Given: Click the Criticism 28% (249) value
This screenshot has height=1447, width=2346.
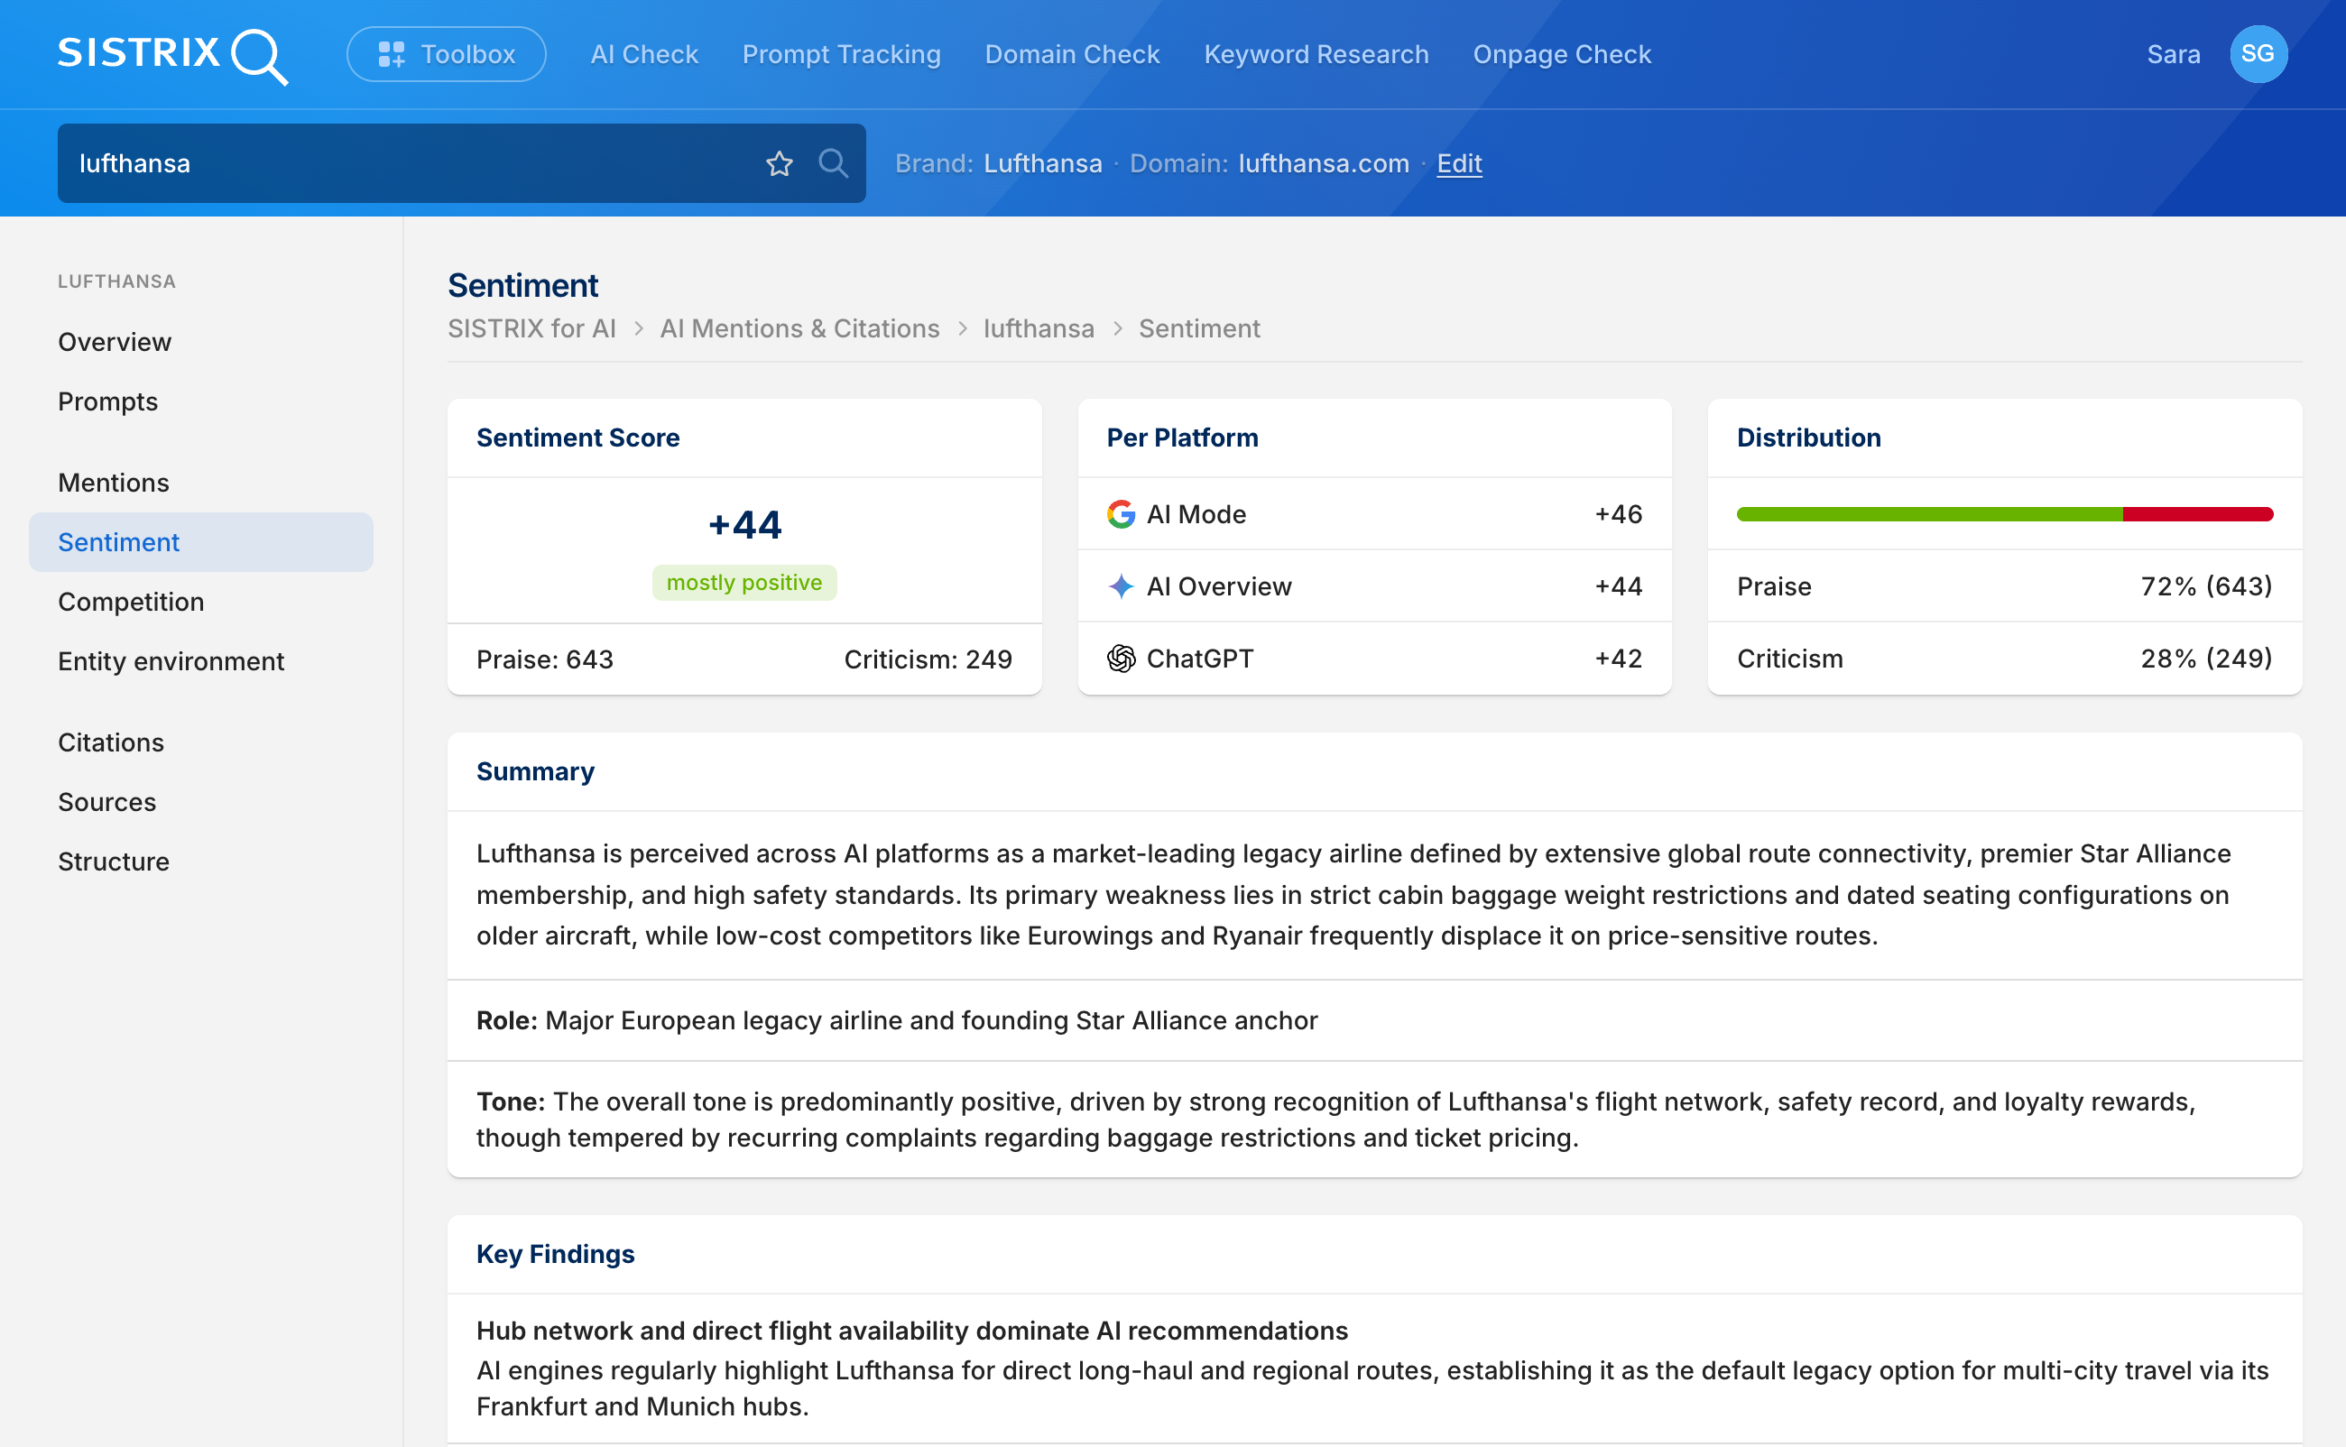Looking at the screenshot, I should 2206,659.
